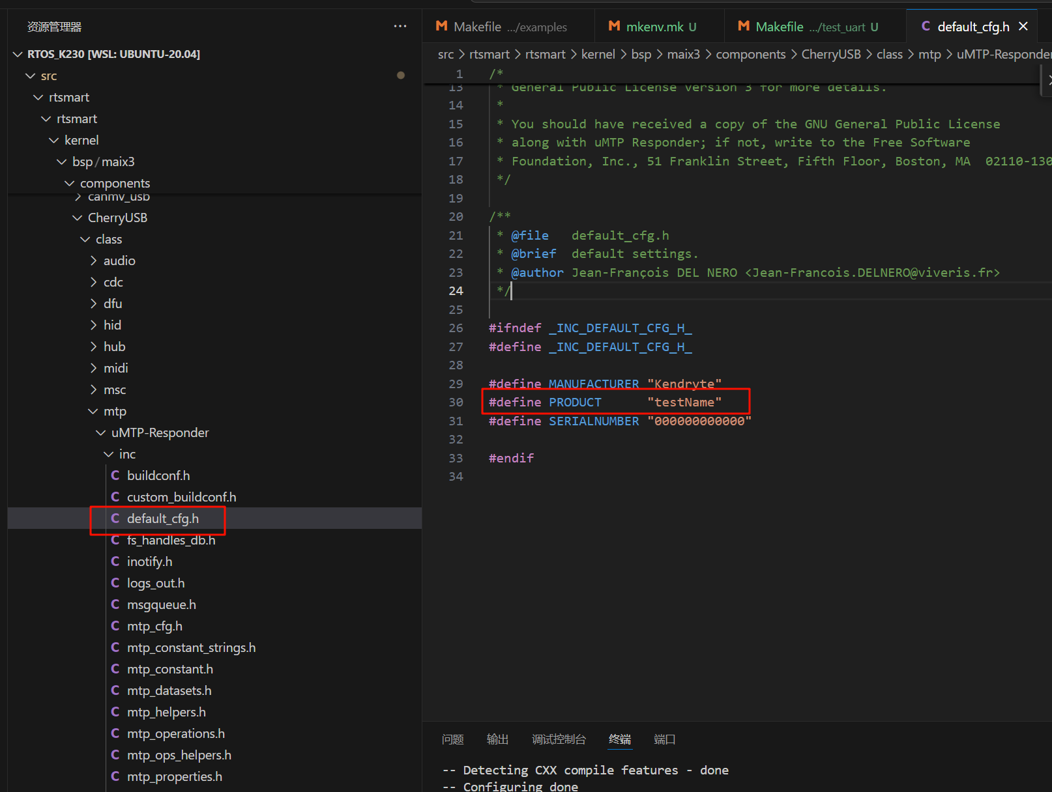Click the maix3 breadcrumb segment
Screen dimensions: 1052x792
click(x=684, y=54)
